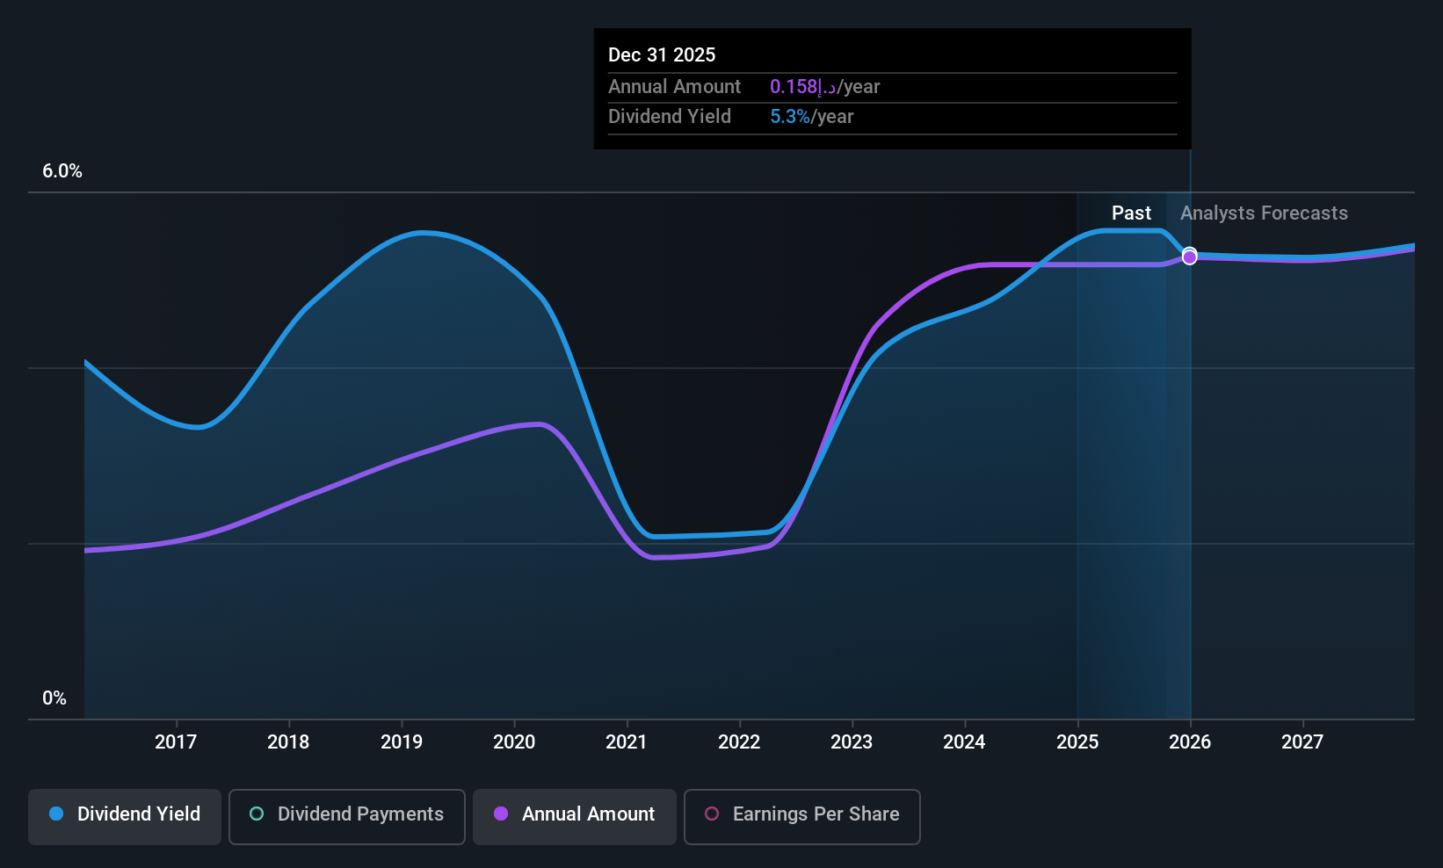The image size is (1443, 868).
Task: Select the 2024 year tick label
Action: click(x=964, y=742)
